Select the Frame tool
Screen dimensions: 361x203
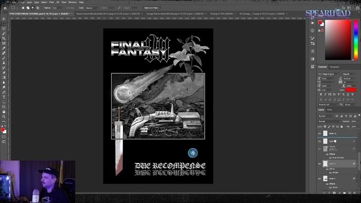point(4,43)
